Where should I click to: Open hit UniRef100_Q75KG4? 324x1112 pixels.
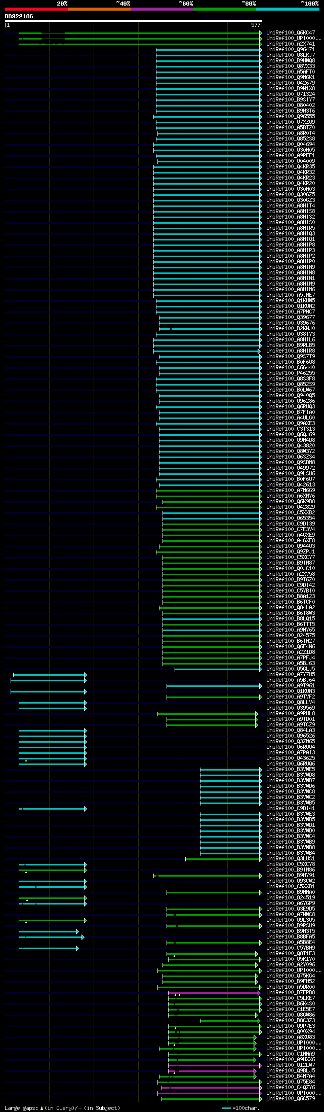pyautogui.click(x=291, y=976)
